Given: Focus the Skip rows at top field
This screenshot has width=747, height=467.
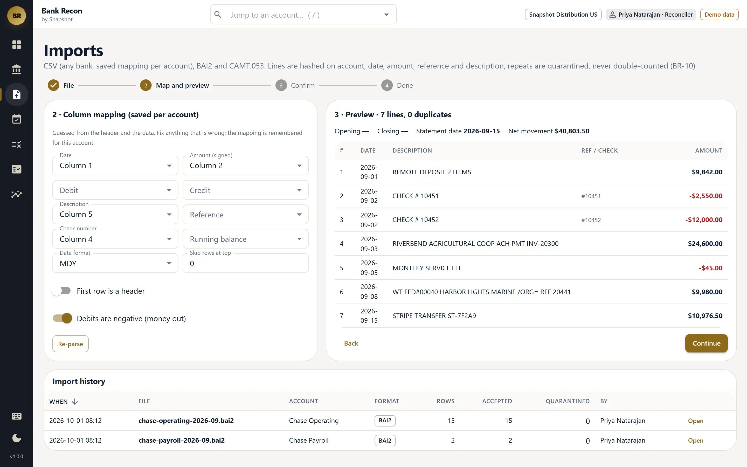Looking at the screenshot, I should [x=245, y=263].
